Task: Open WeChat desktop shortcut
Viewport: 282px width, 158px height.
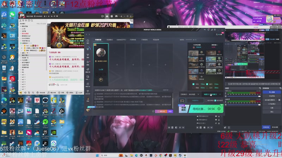Action: point(12,14)
